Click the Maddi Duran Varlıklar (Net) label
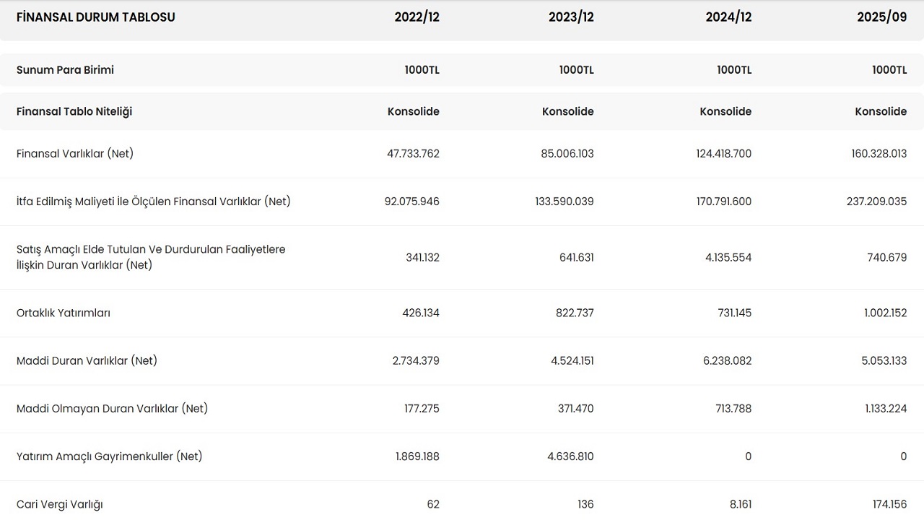924x520 pixels. [x=87, y=360]
